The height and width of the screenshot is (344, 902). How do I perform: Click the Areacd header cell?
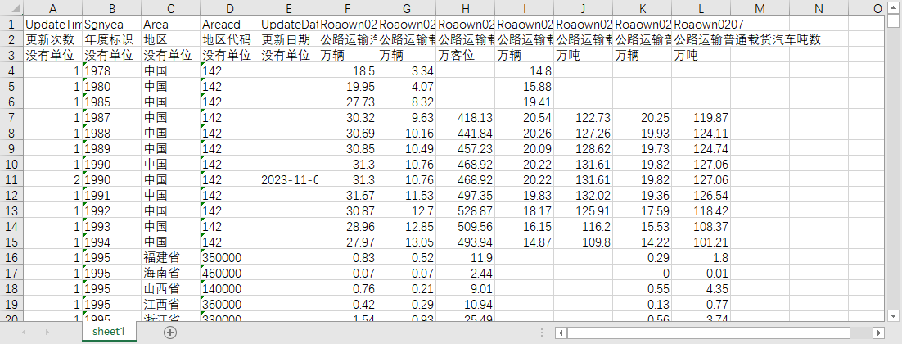[229, 25]
